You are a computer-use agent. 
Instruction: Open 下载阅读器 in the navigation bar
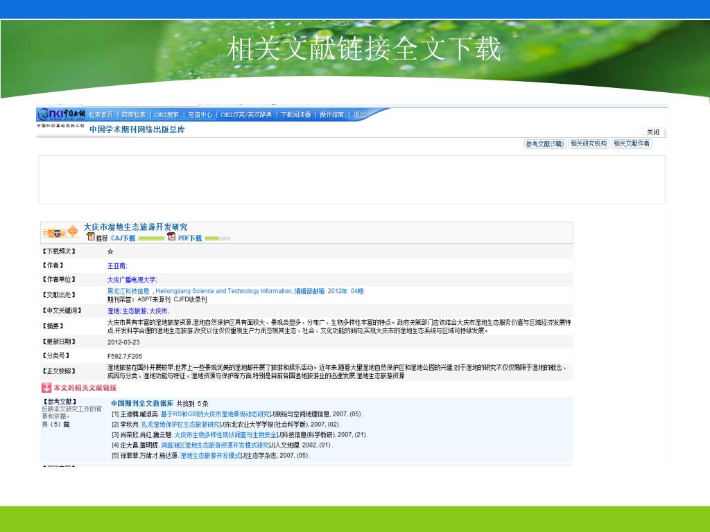click(x=296, y=115)
